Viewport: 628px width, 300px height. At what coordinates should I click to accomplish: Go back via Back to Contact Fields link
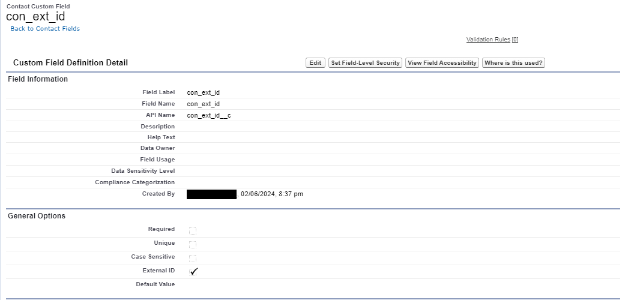coord(45,28)
